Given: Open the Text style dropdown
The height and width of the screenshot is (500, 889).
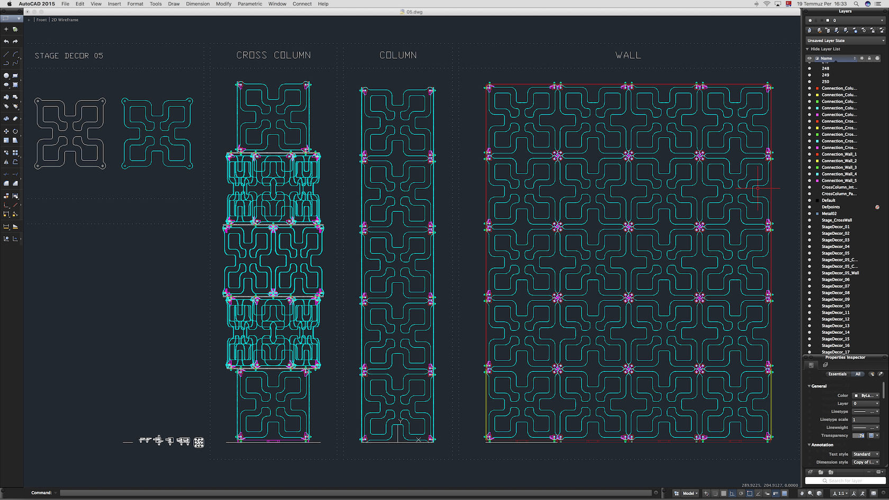Looking at the screenshot, I should click(866, 454).
